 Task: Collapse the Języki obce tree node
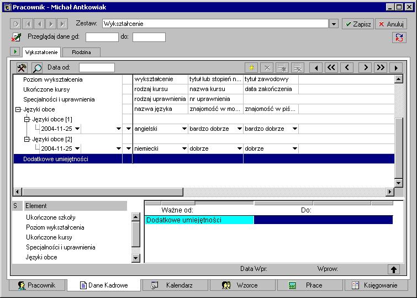[x=18, y=109]
